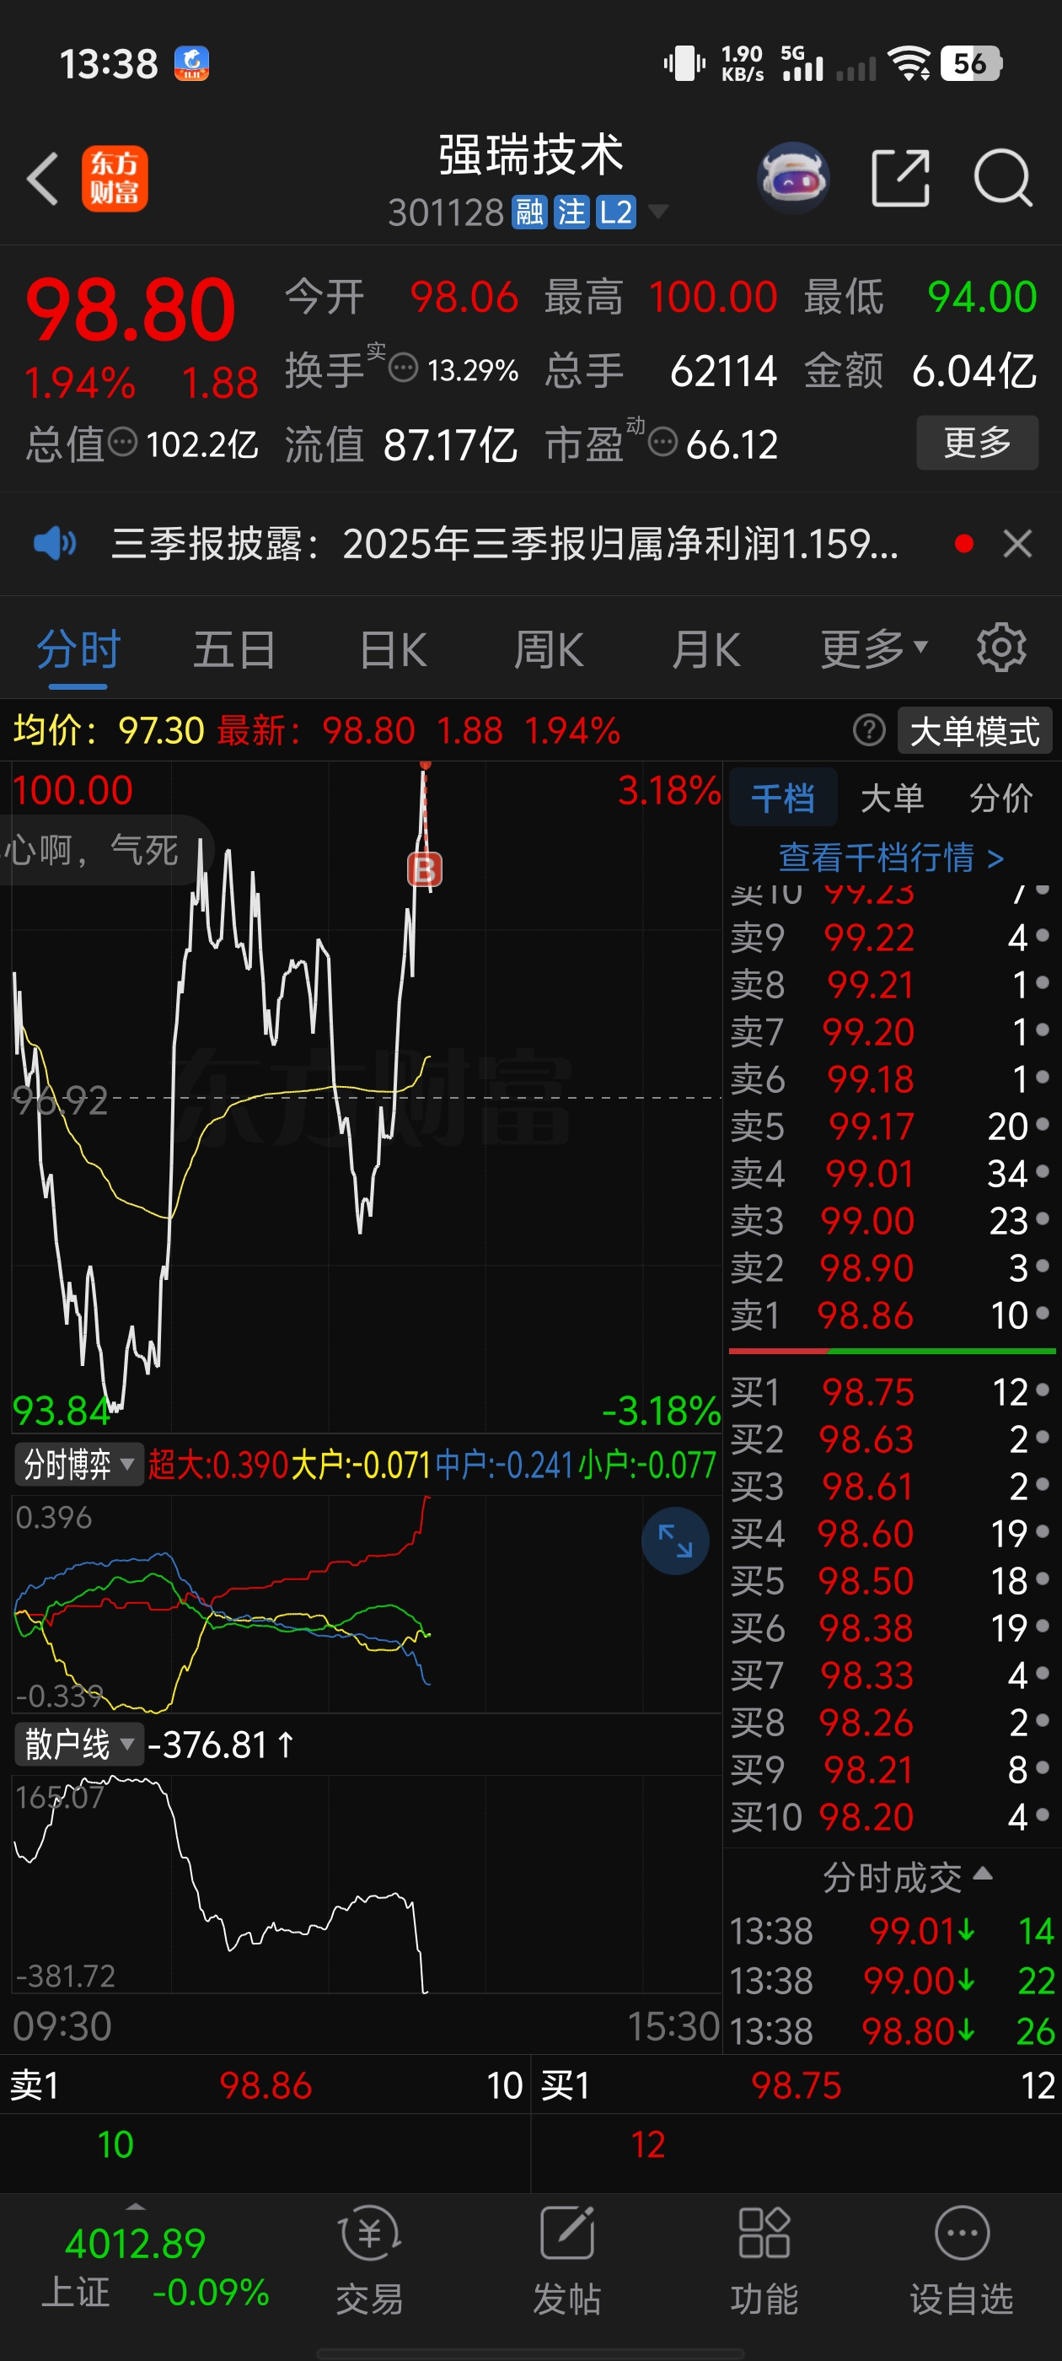The height and width of the screenshot is (2361, 1062).
Task: Open 交易 trading icon
Action: pos(369,2259)
